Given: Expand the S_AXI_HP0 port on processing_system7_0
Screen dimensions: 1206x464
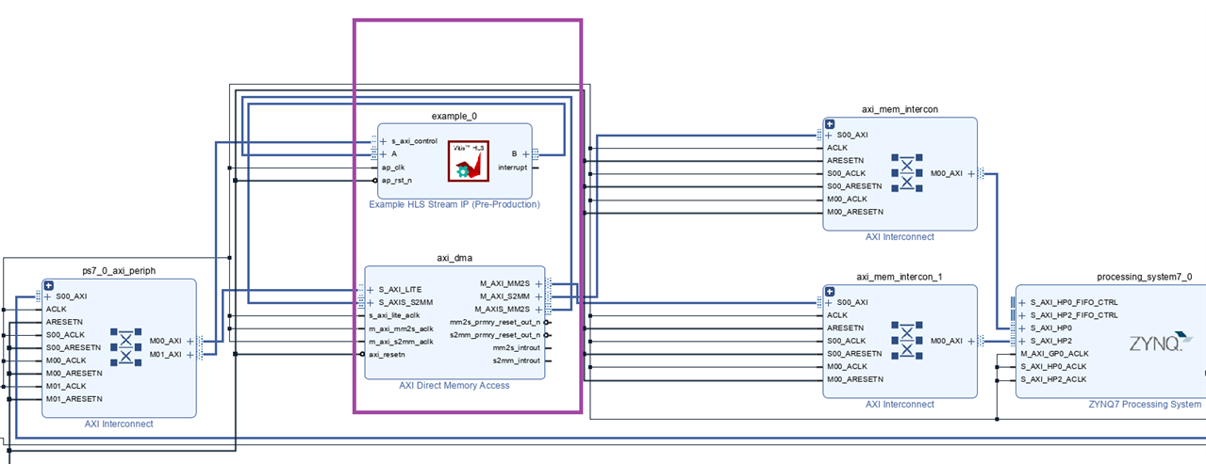Looking at the screenshot, I should (1023, 328).
